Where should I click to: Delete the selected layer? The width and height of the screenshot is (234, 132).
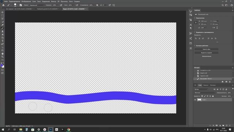pyautogui.click(x=230, y=125)
